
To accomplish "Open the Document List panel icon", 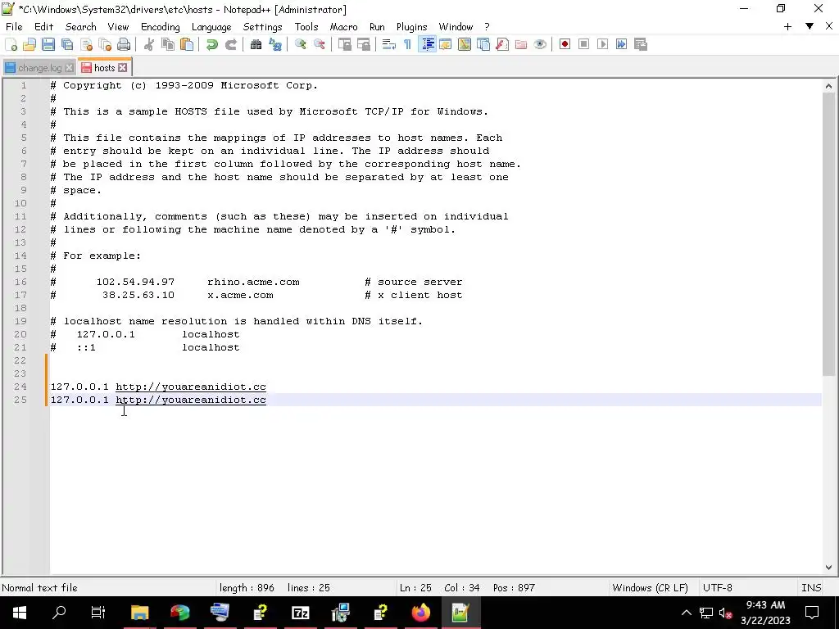I will 483,44.
